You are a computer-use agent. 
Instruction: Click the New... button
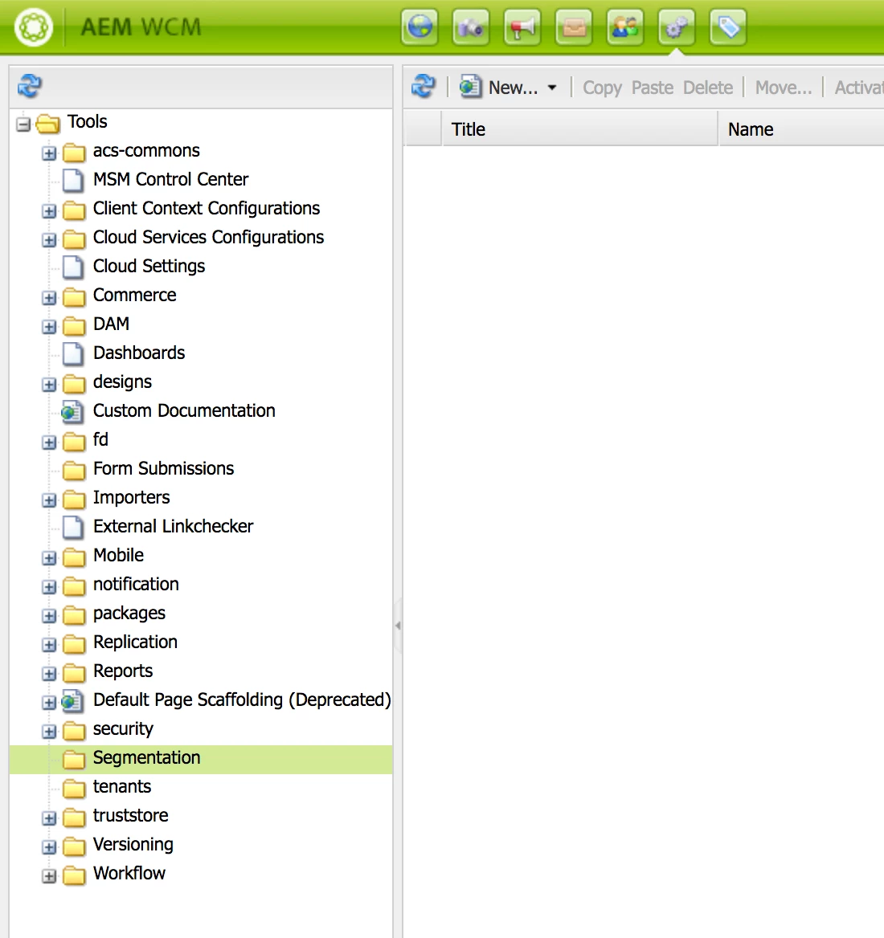[508, 88]
